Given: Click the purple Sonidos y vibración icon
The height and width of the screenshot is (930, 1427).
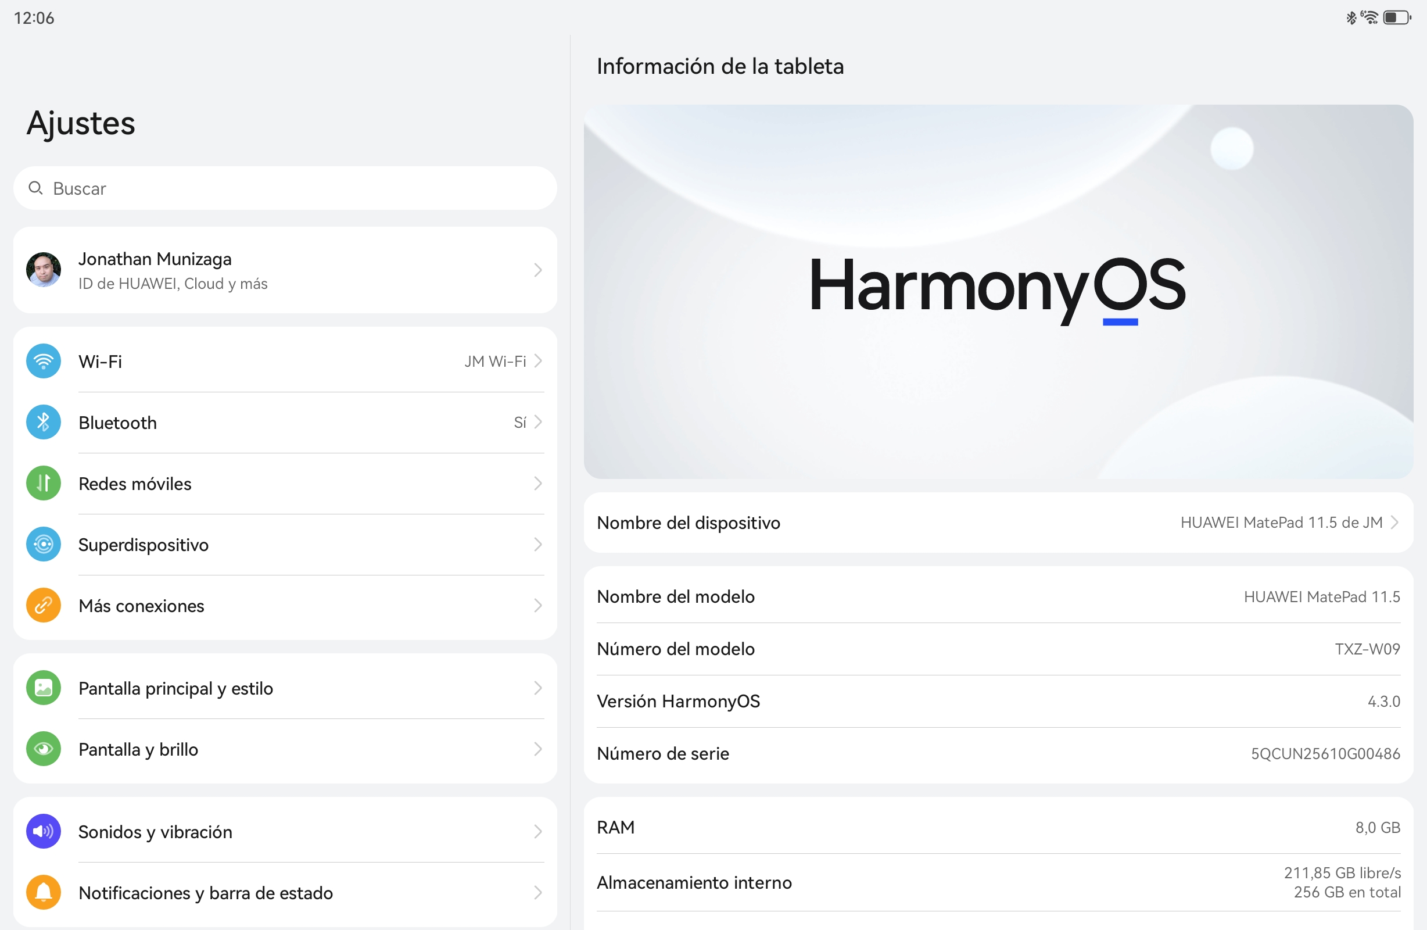Looking at the screenshot, I should tap(43, 832).
